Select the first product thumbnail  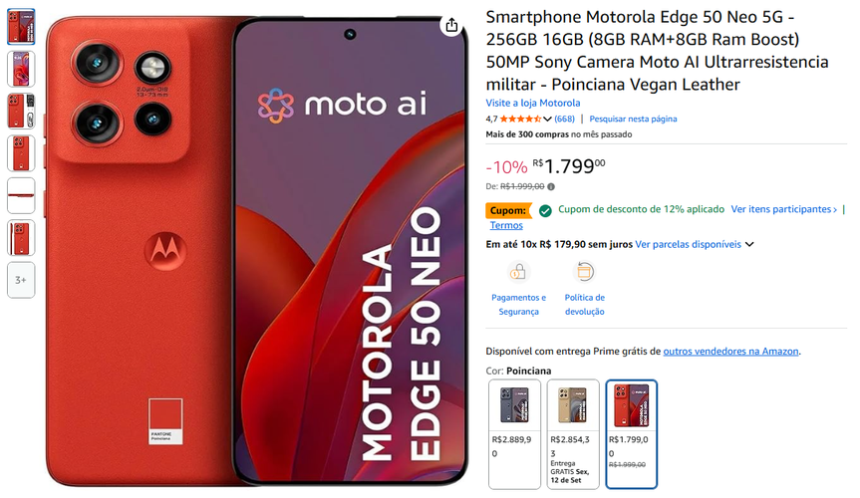[x=21, y=26]
